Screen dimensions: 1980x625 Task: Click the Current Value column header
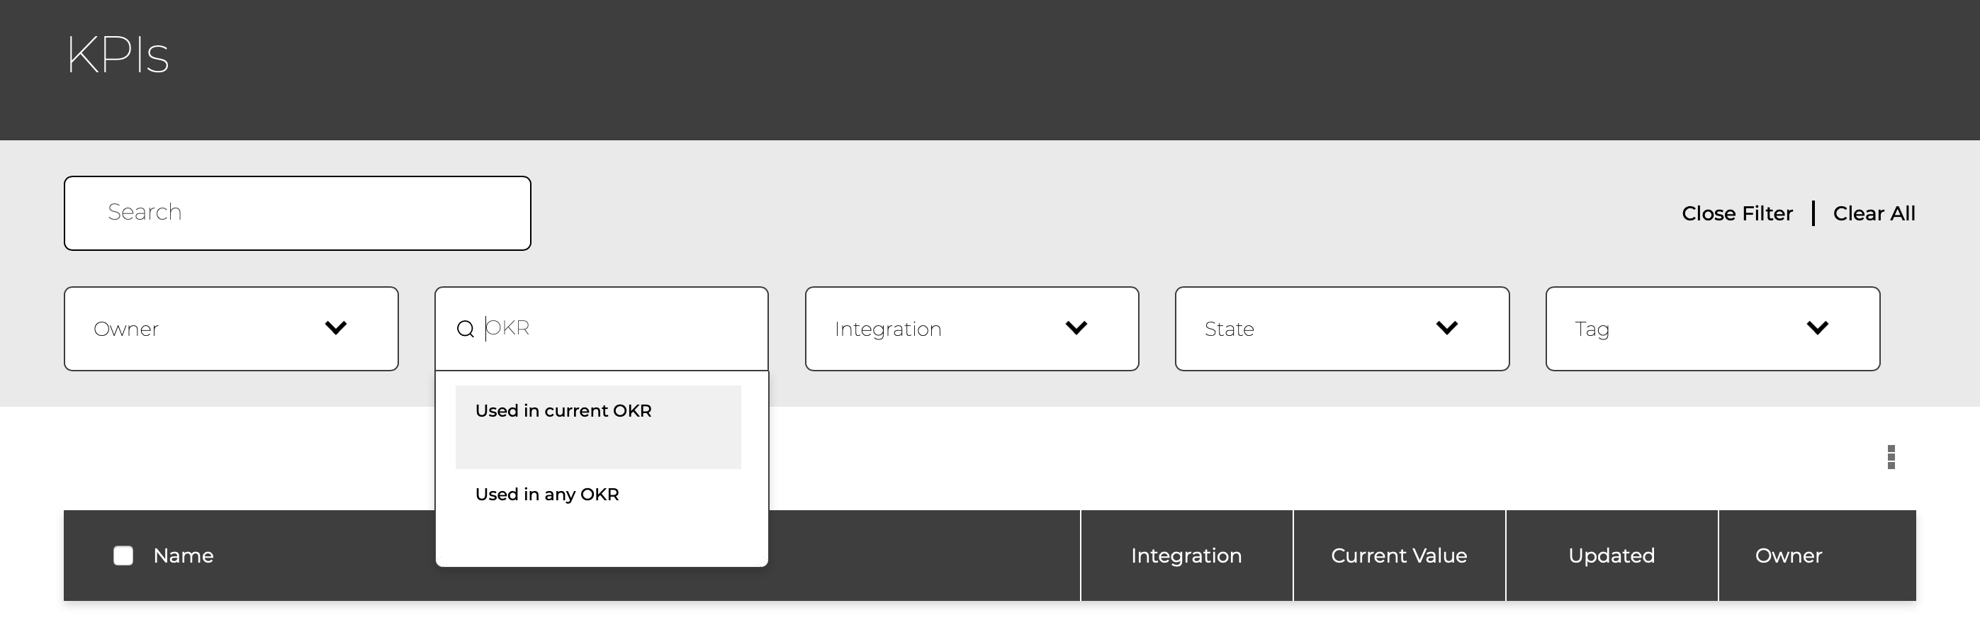point(1399,555)
